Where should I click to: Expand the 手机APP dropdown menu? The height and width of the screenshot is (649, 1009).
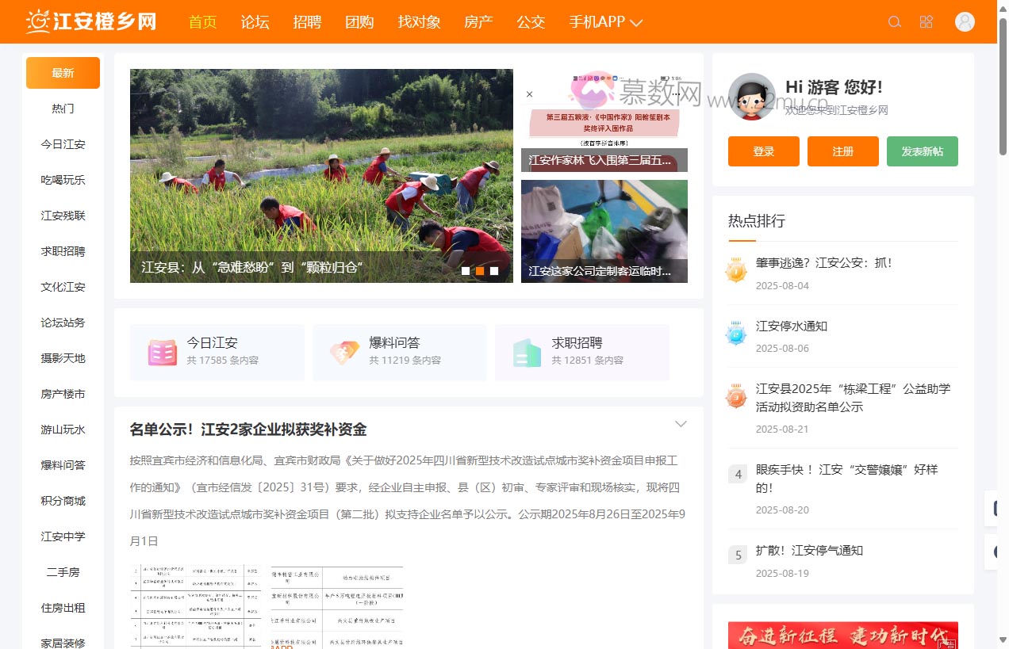coord(605,21)
